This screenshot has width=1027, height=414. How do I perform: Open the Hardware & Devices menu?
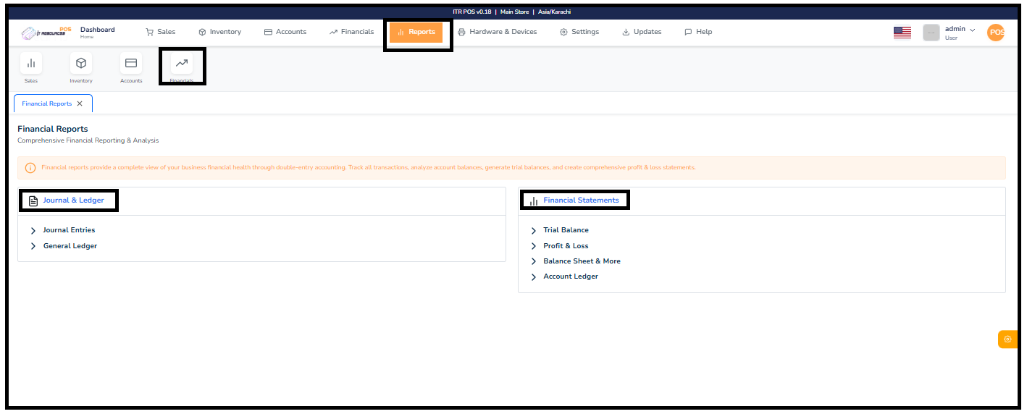click(498, 32)
